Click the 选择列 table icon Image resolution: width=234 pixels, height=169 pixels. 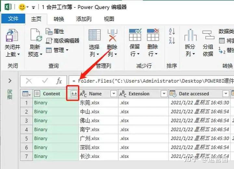(x=95, y=35)
